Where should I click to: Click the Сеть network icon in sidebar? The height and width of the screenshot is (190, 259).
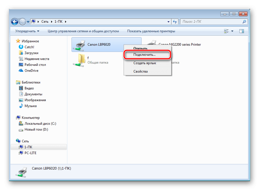(18, 141)
